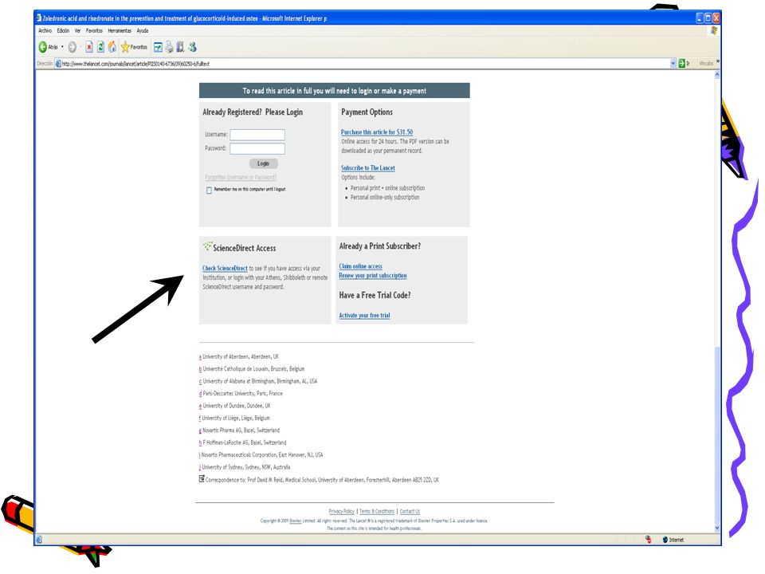The width and height of the screenshot is (765, 574).
Task: Click the correspondence envelope icon
Action: [202, 479]
